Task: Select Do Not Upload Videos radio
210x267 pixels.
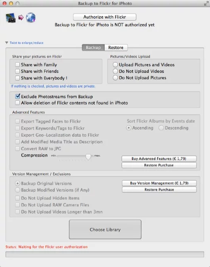Action: tap(115, 71)
